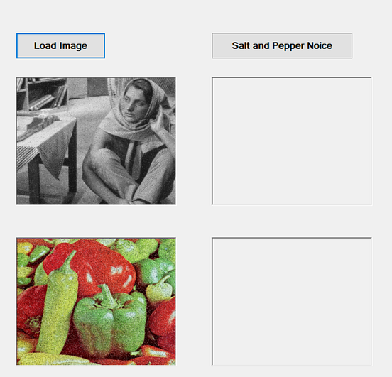Click the green bell pepper's stem
This screenshot has height=377, width=392.
107,296
